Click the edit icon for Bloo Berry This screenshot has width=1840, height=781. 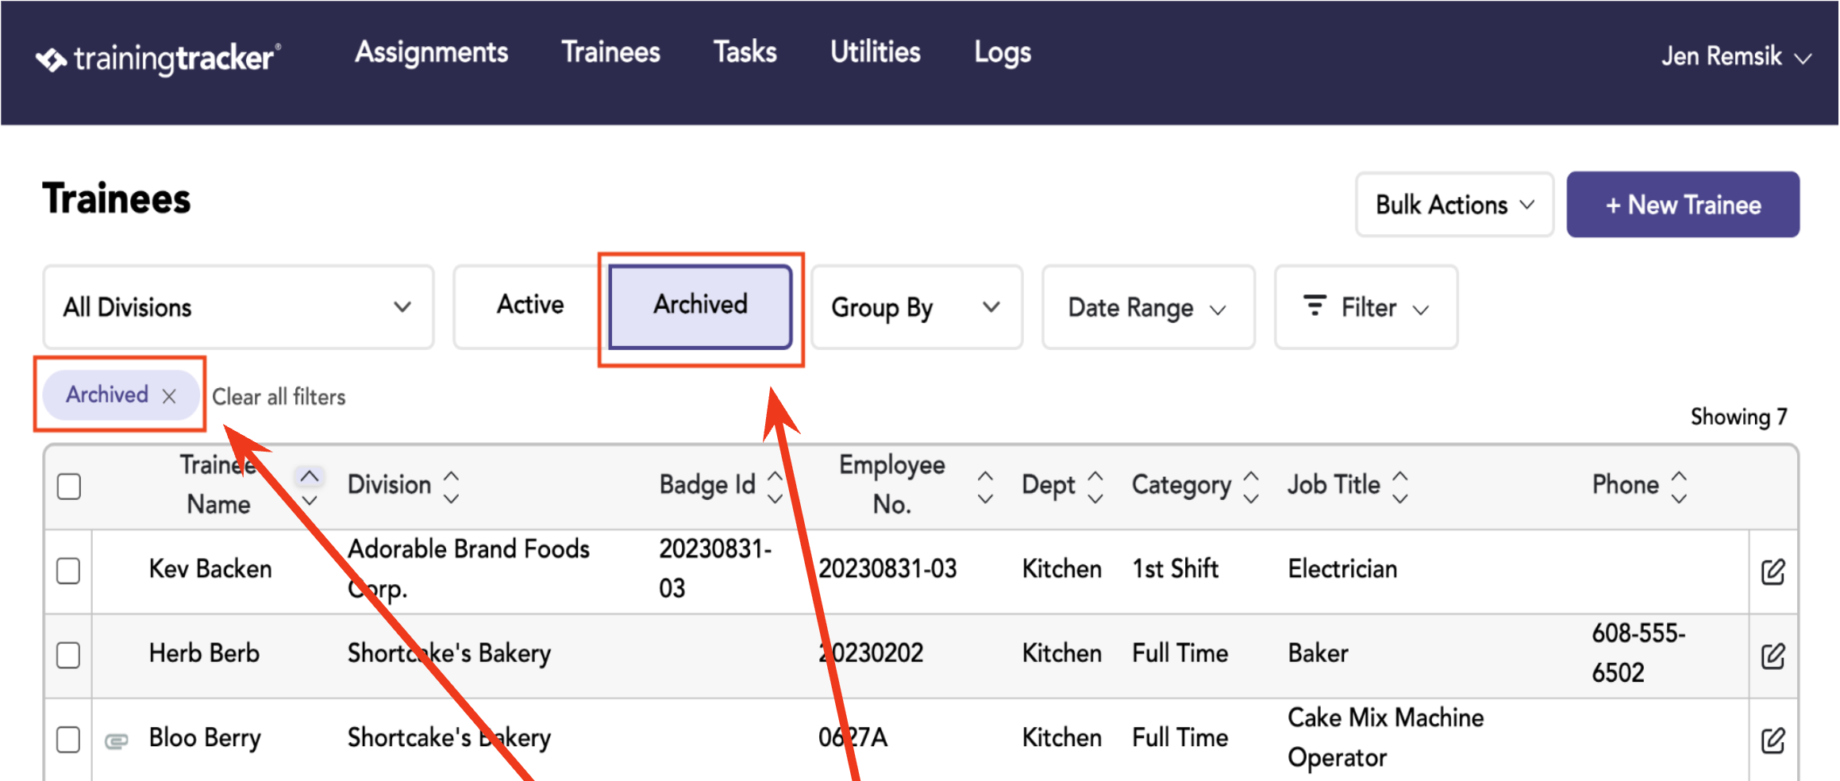tap(1773, 740)
